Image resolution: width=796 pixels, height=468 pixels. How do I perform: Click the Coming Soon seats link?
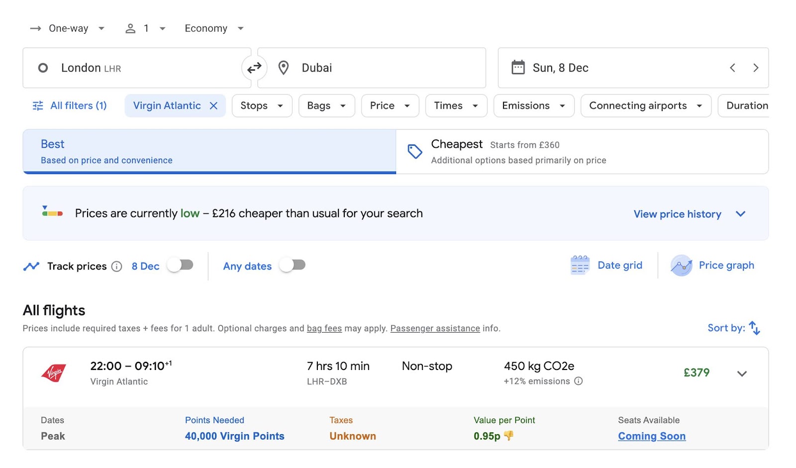tap(652, 436)
